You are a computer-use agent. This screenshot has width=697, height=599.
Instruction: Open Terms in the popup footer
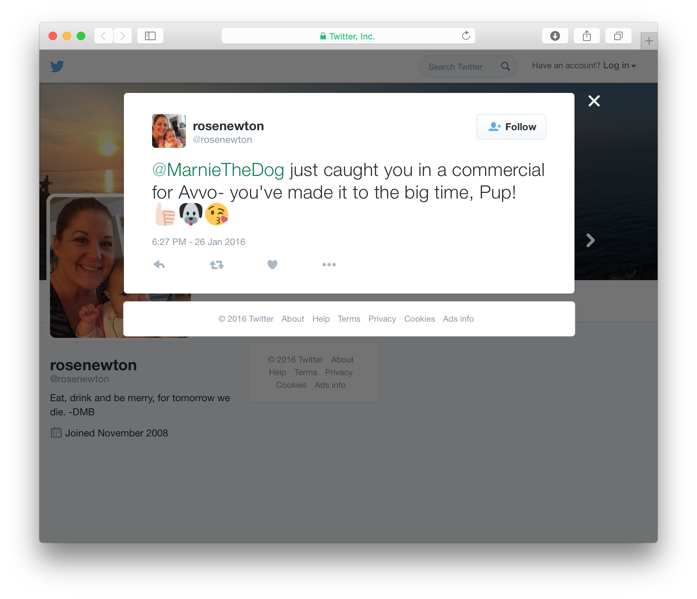click(x=349, y=319)
